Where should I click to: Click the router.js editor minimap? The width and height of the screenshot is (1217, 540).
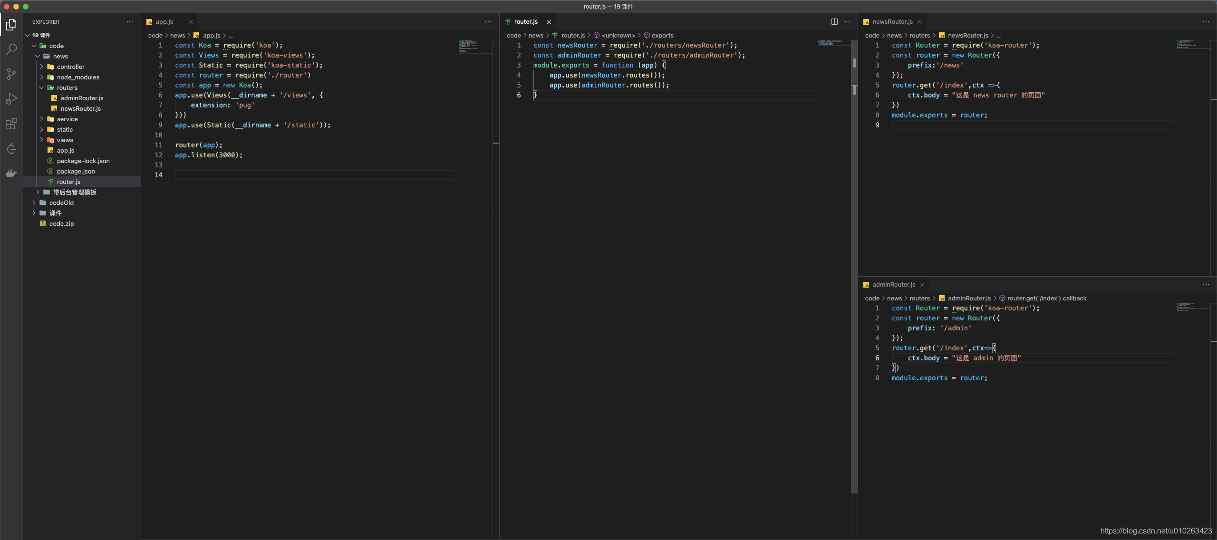tap(834, 43)
